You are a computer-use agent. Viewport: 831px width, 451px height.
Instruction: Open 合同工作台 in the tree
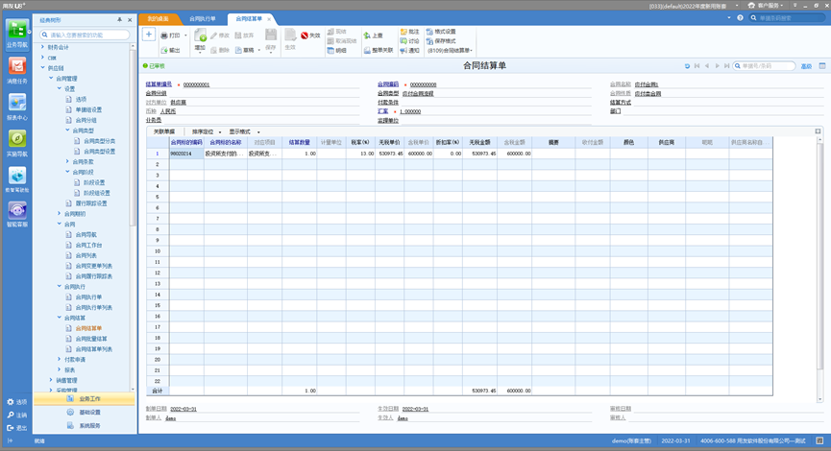point(88,245)
